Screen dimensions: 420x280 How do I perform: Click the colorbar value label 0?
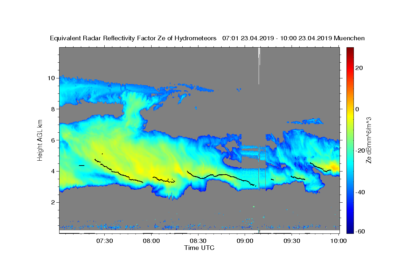(x=357, y=109)
